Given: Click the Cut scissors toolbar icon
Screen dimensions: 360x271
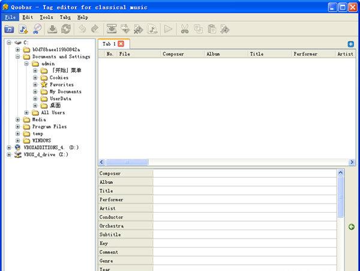Looking at the screenshot, I should tap(184, 29).
